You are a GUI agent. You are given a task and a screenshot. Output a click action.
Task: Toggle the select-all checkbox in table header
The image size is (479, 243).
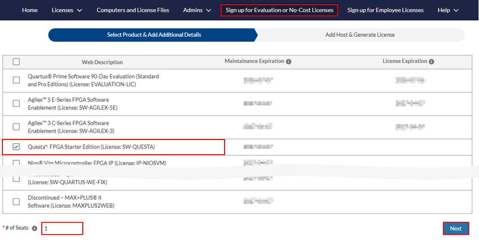(x=16, y=62)
